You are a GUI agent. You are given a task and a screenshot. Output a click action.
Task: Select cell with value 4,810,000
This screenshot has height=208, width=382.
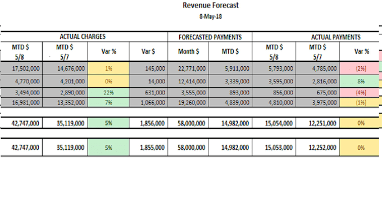[274, 102]
